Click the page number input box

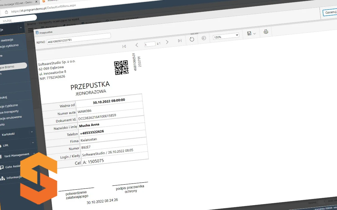[150, 44]
